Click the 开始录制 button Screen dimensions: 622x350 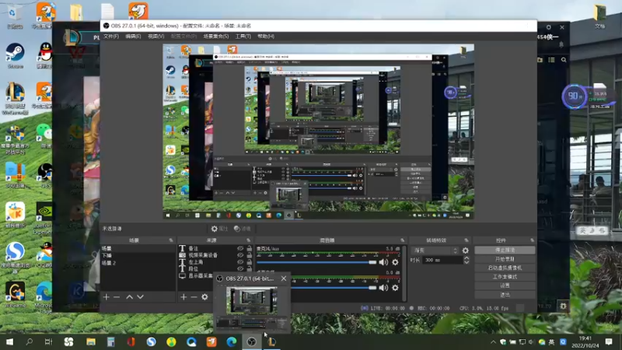(x=505, y=259)
